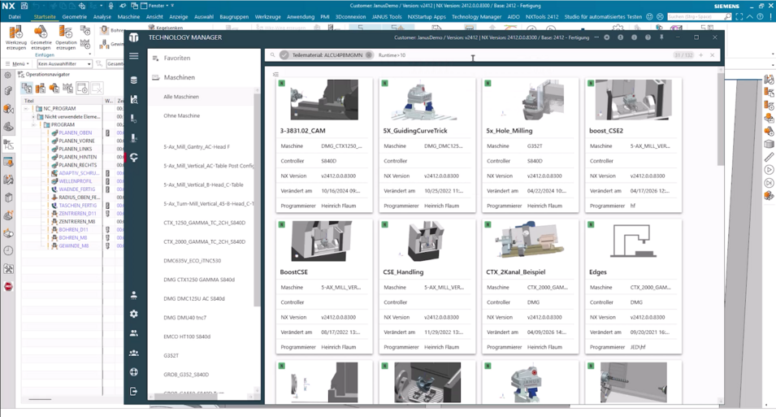Click the microphone icon in NX title bar
This screenshot has height=417, width=776.
(111, 6)
